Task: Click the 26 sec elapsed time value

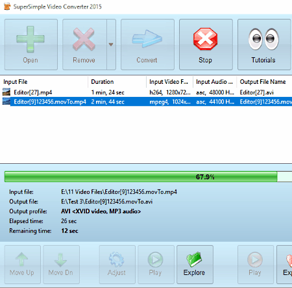Action: click(69, 221)
